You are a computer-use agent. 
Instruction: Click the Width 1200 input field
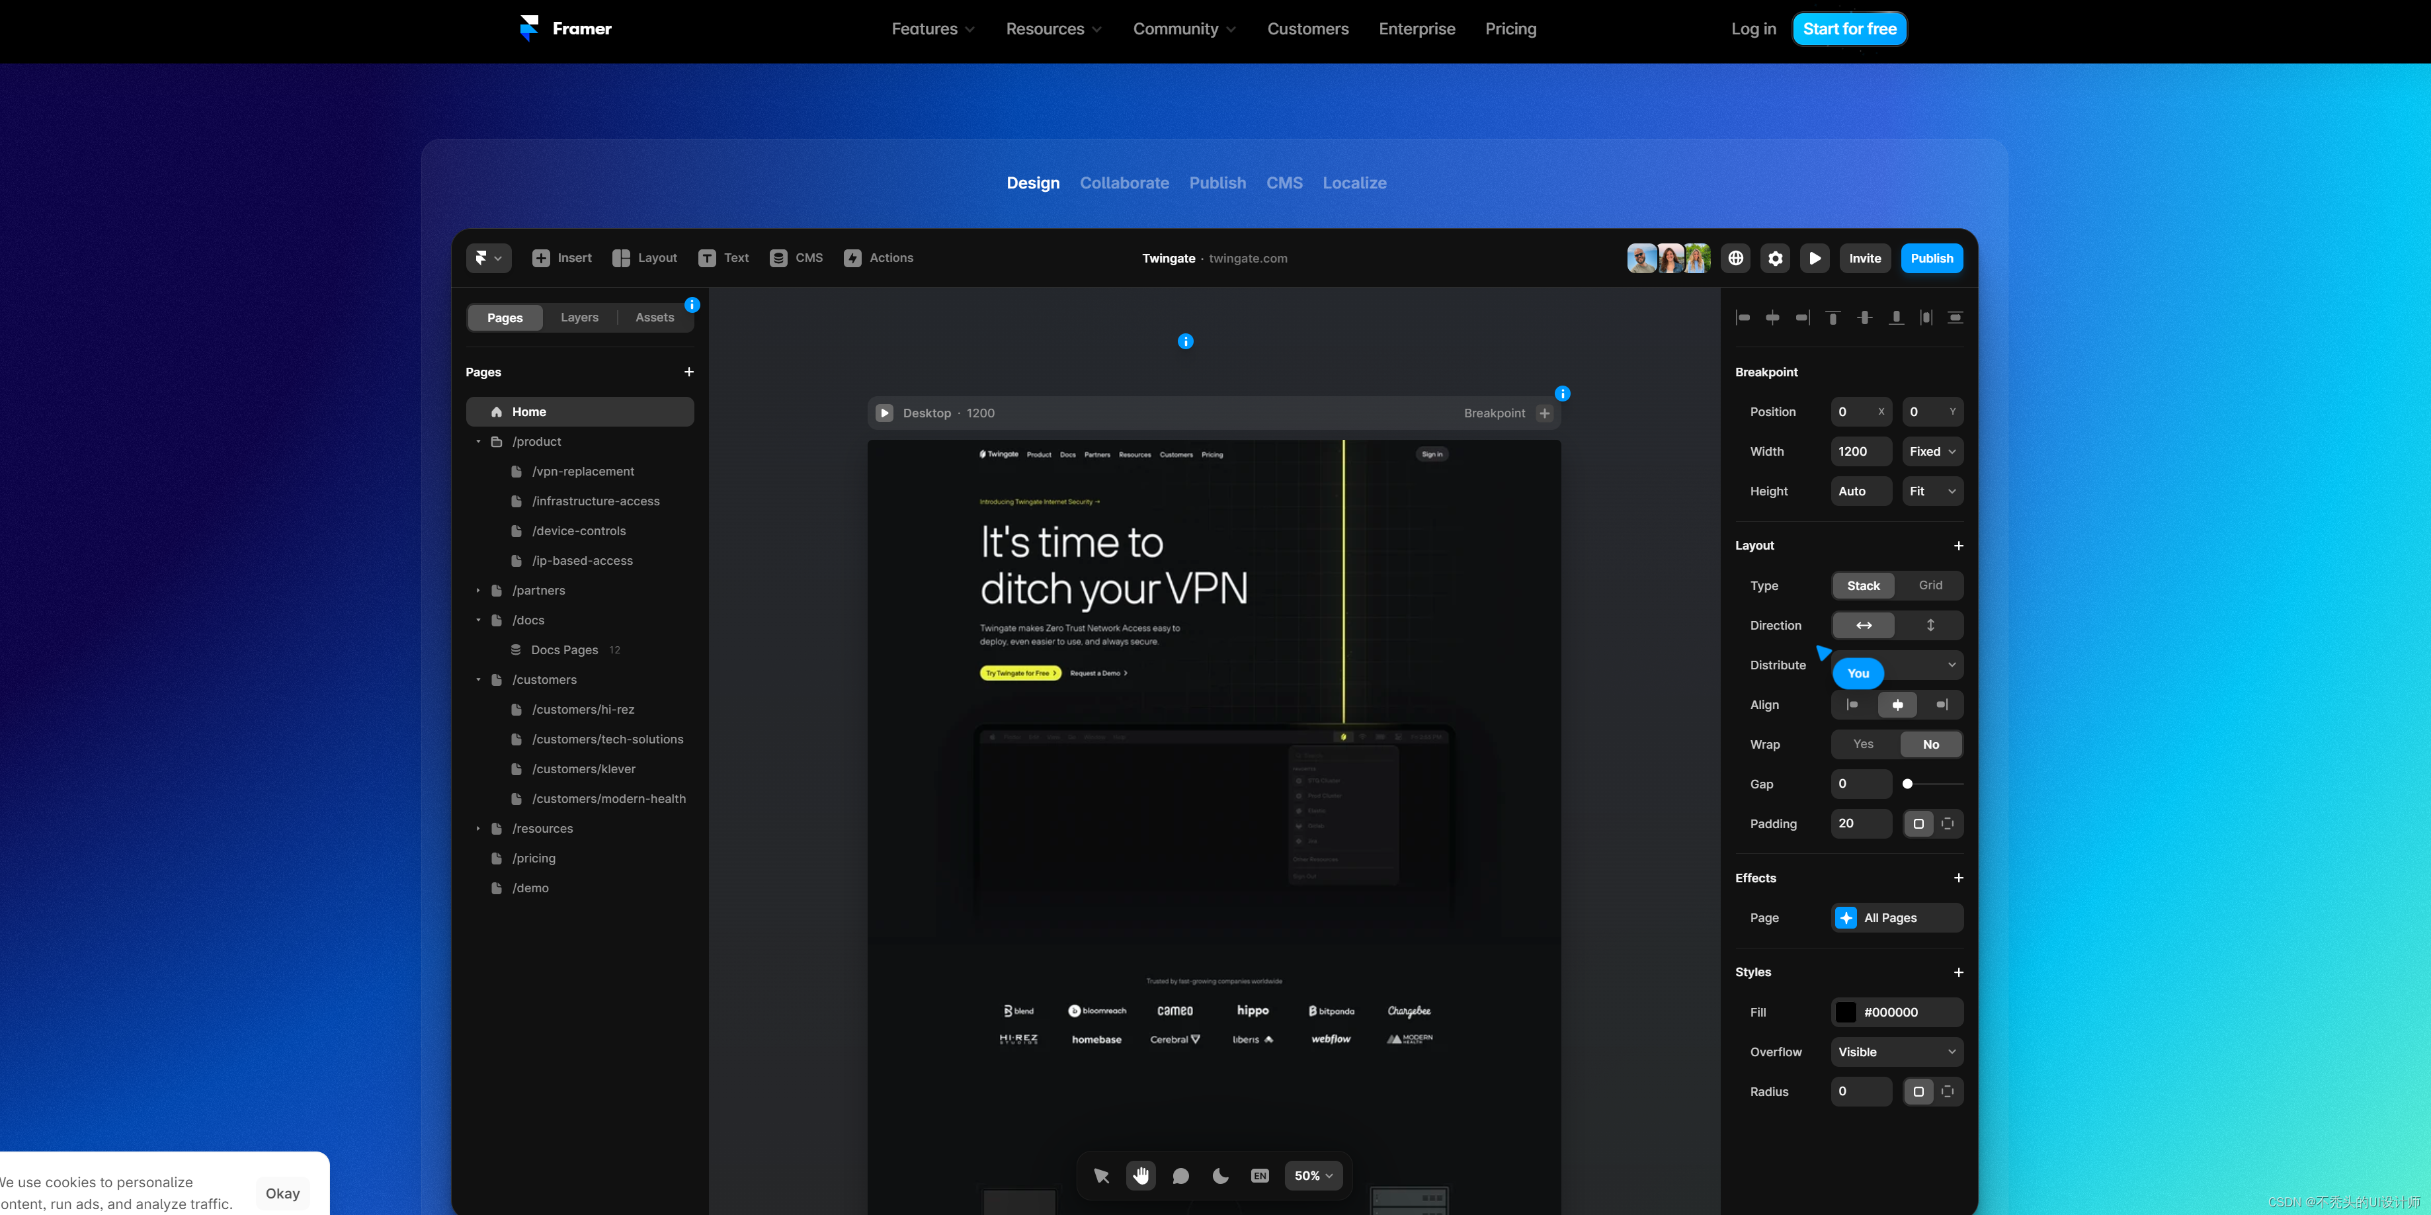click(x=1860, y=451)
